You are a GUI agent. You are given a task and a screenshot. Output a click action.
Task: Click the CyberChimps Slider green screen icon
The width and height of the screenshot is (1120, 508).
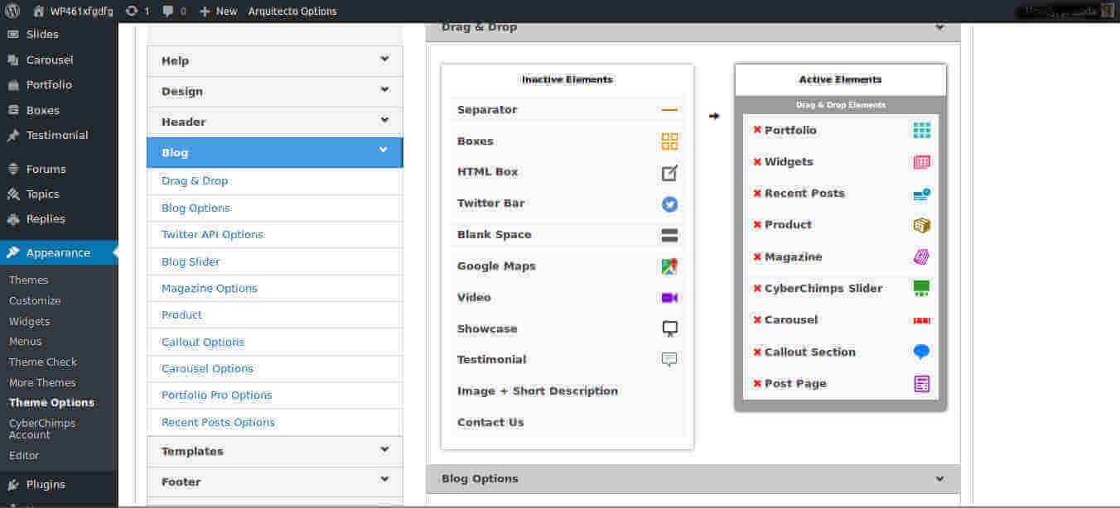921,289
